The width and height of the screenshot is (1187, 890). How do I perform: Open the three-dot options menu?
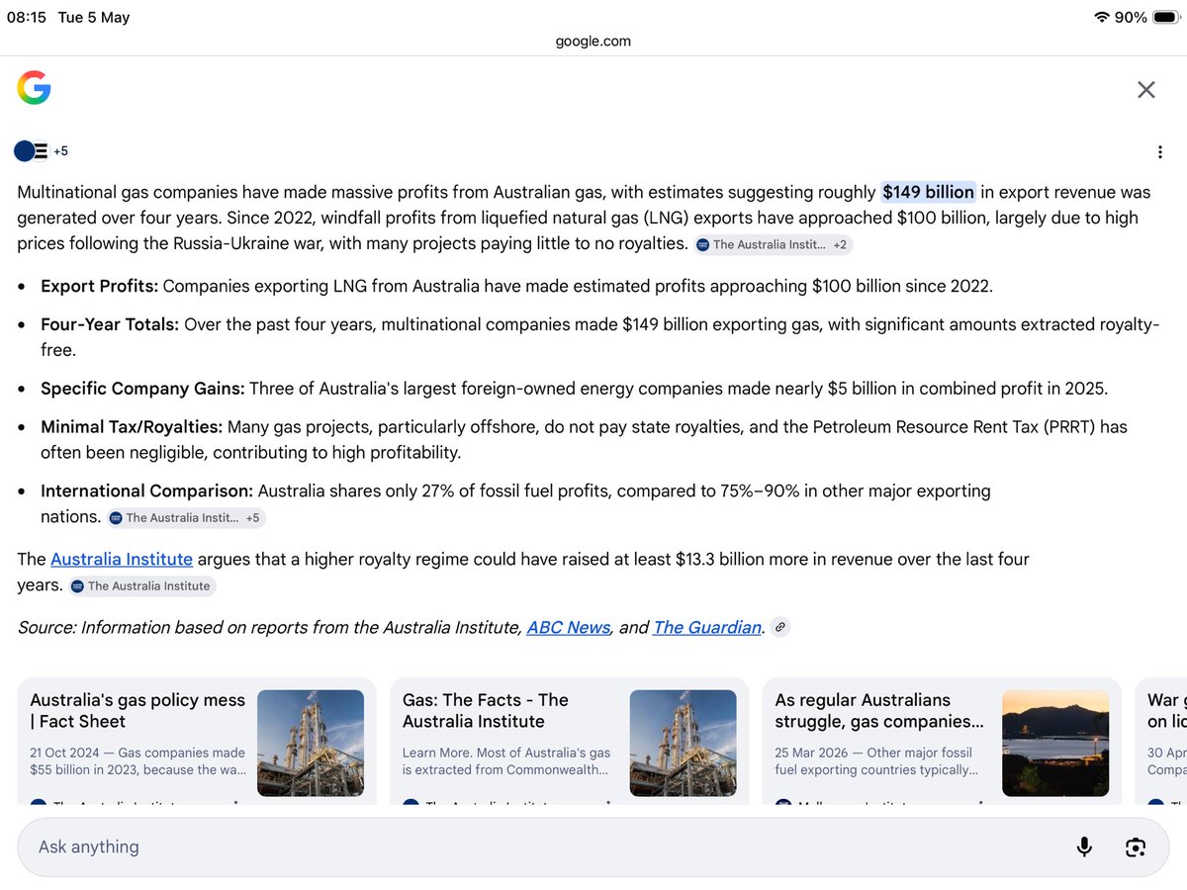tap(1159, 152)
